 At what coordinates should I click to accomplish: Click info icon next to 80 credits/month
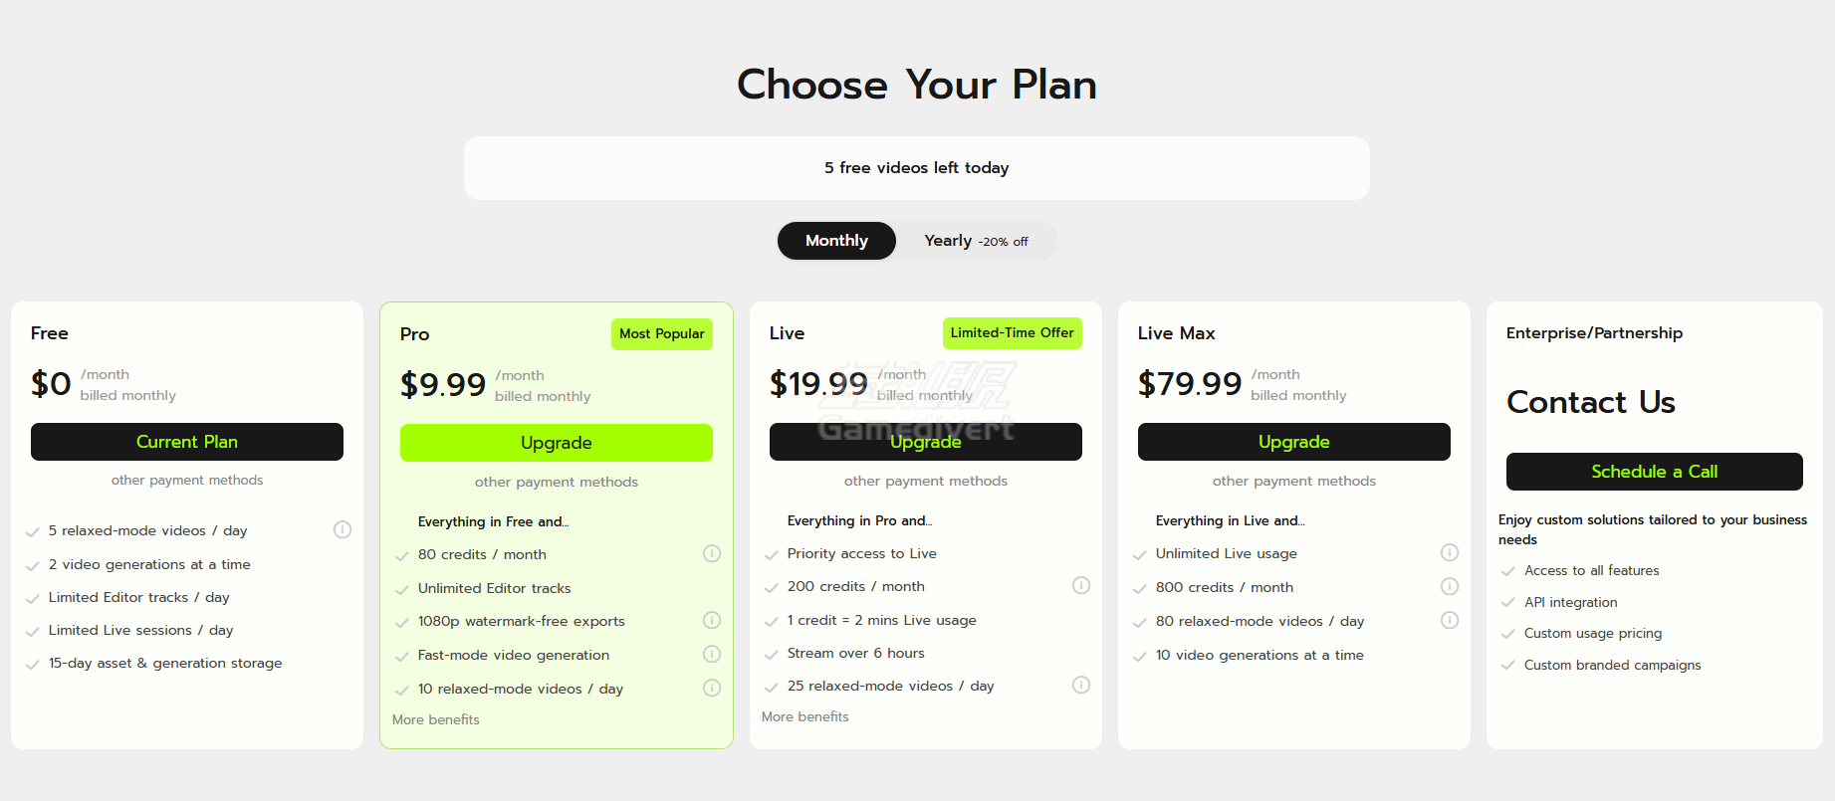712,553
